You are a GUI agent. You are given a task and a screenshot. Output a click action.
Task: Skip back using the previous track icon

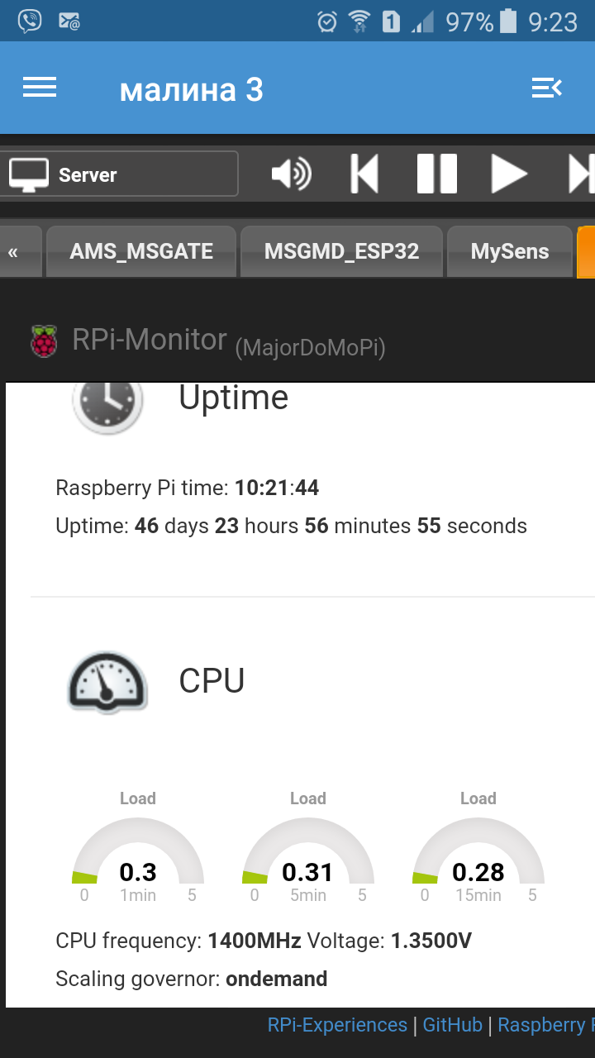(364, 174)
